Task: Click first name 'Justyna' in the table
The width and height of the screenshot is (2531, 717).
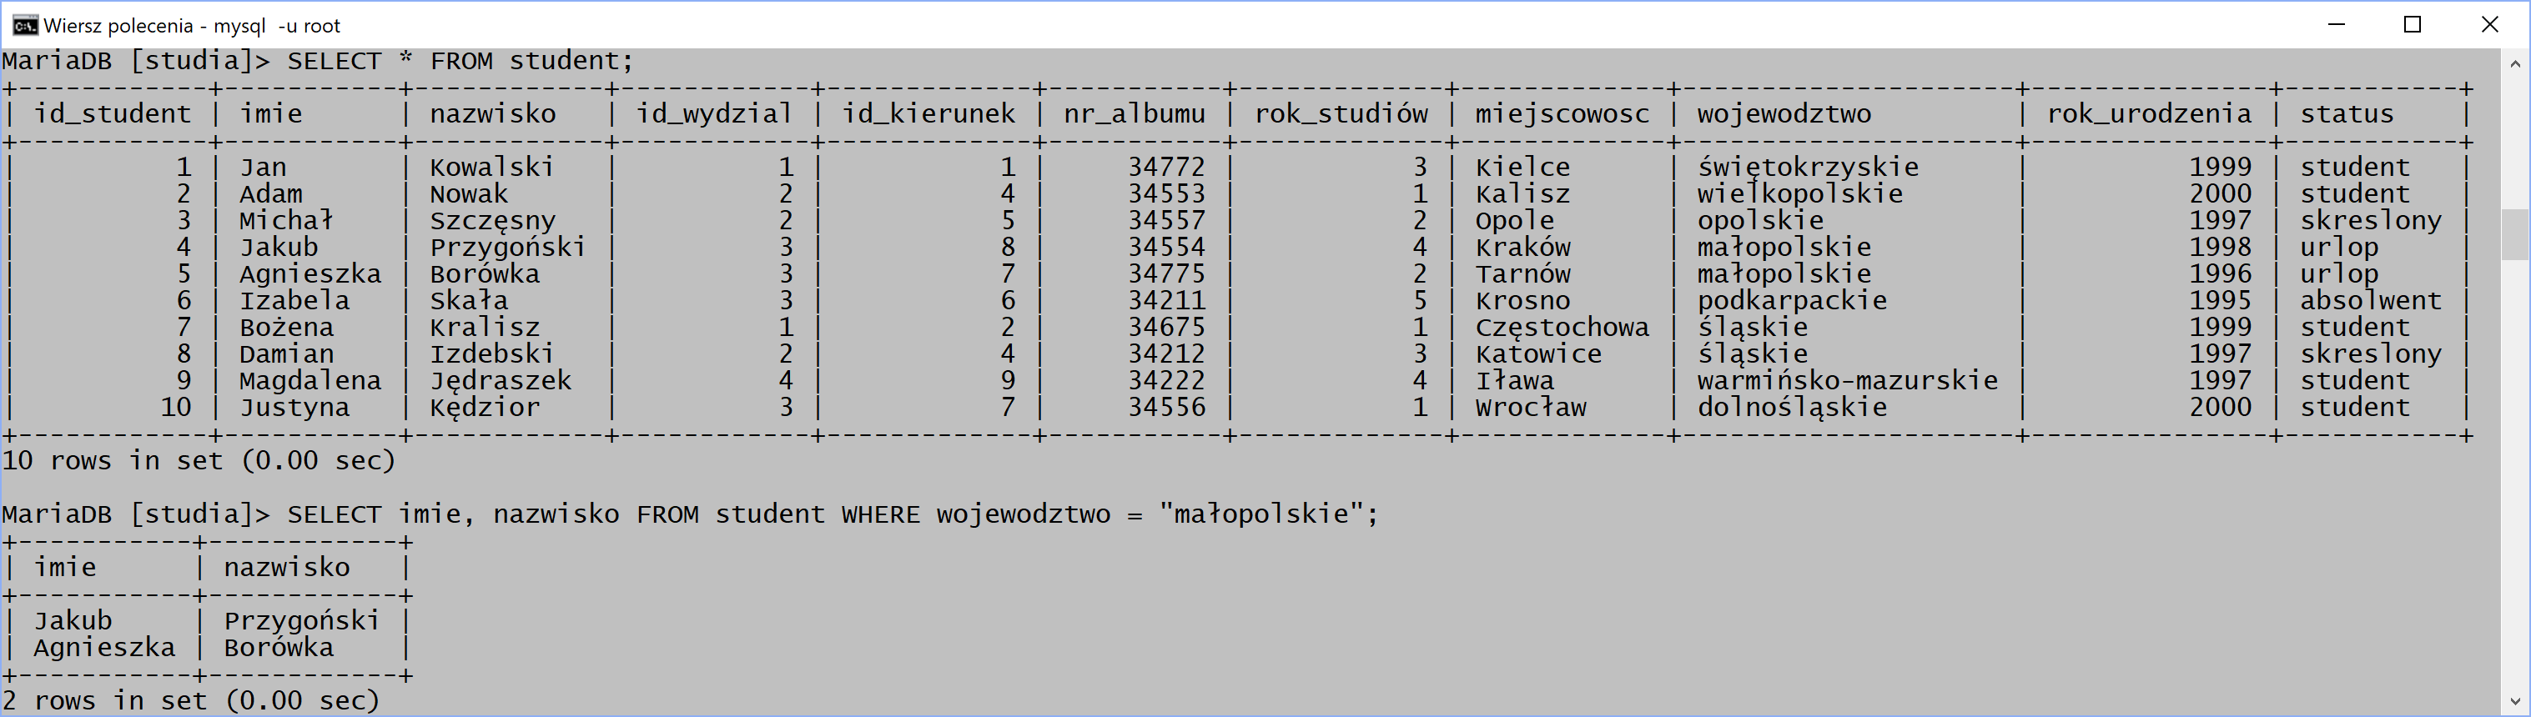Action: [294, 408]
